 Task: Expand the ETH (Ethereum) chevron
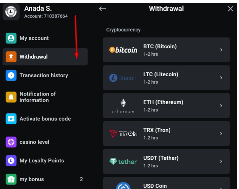click(221, 106)
